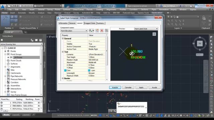214x120 pixels.
Task: Toggle the clean screen status bar icon
Action: [208, 115]
